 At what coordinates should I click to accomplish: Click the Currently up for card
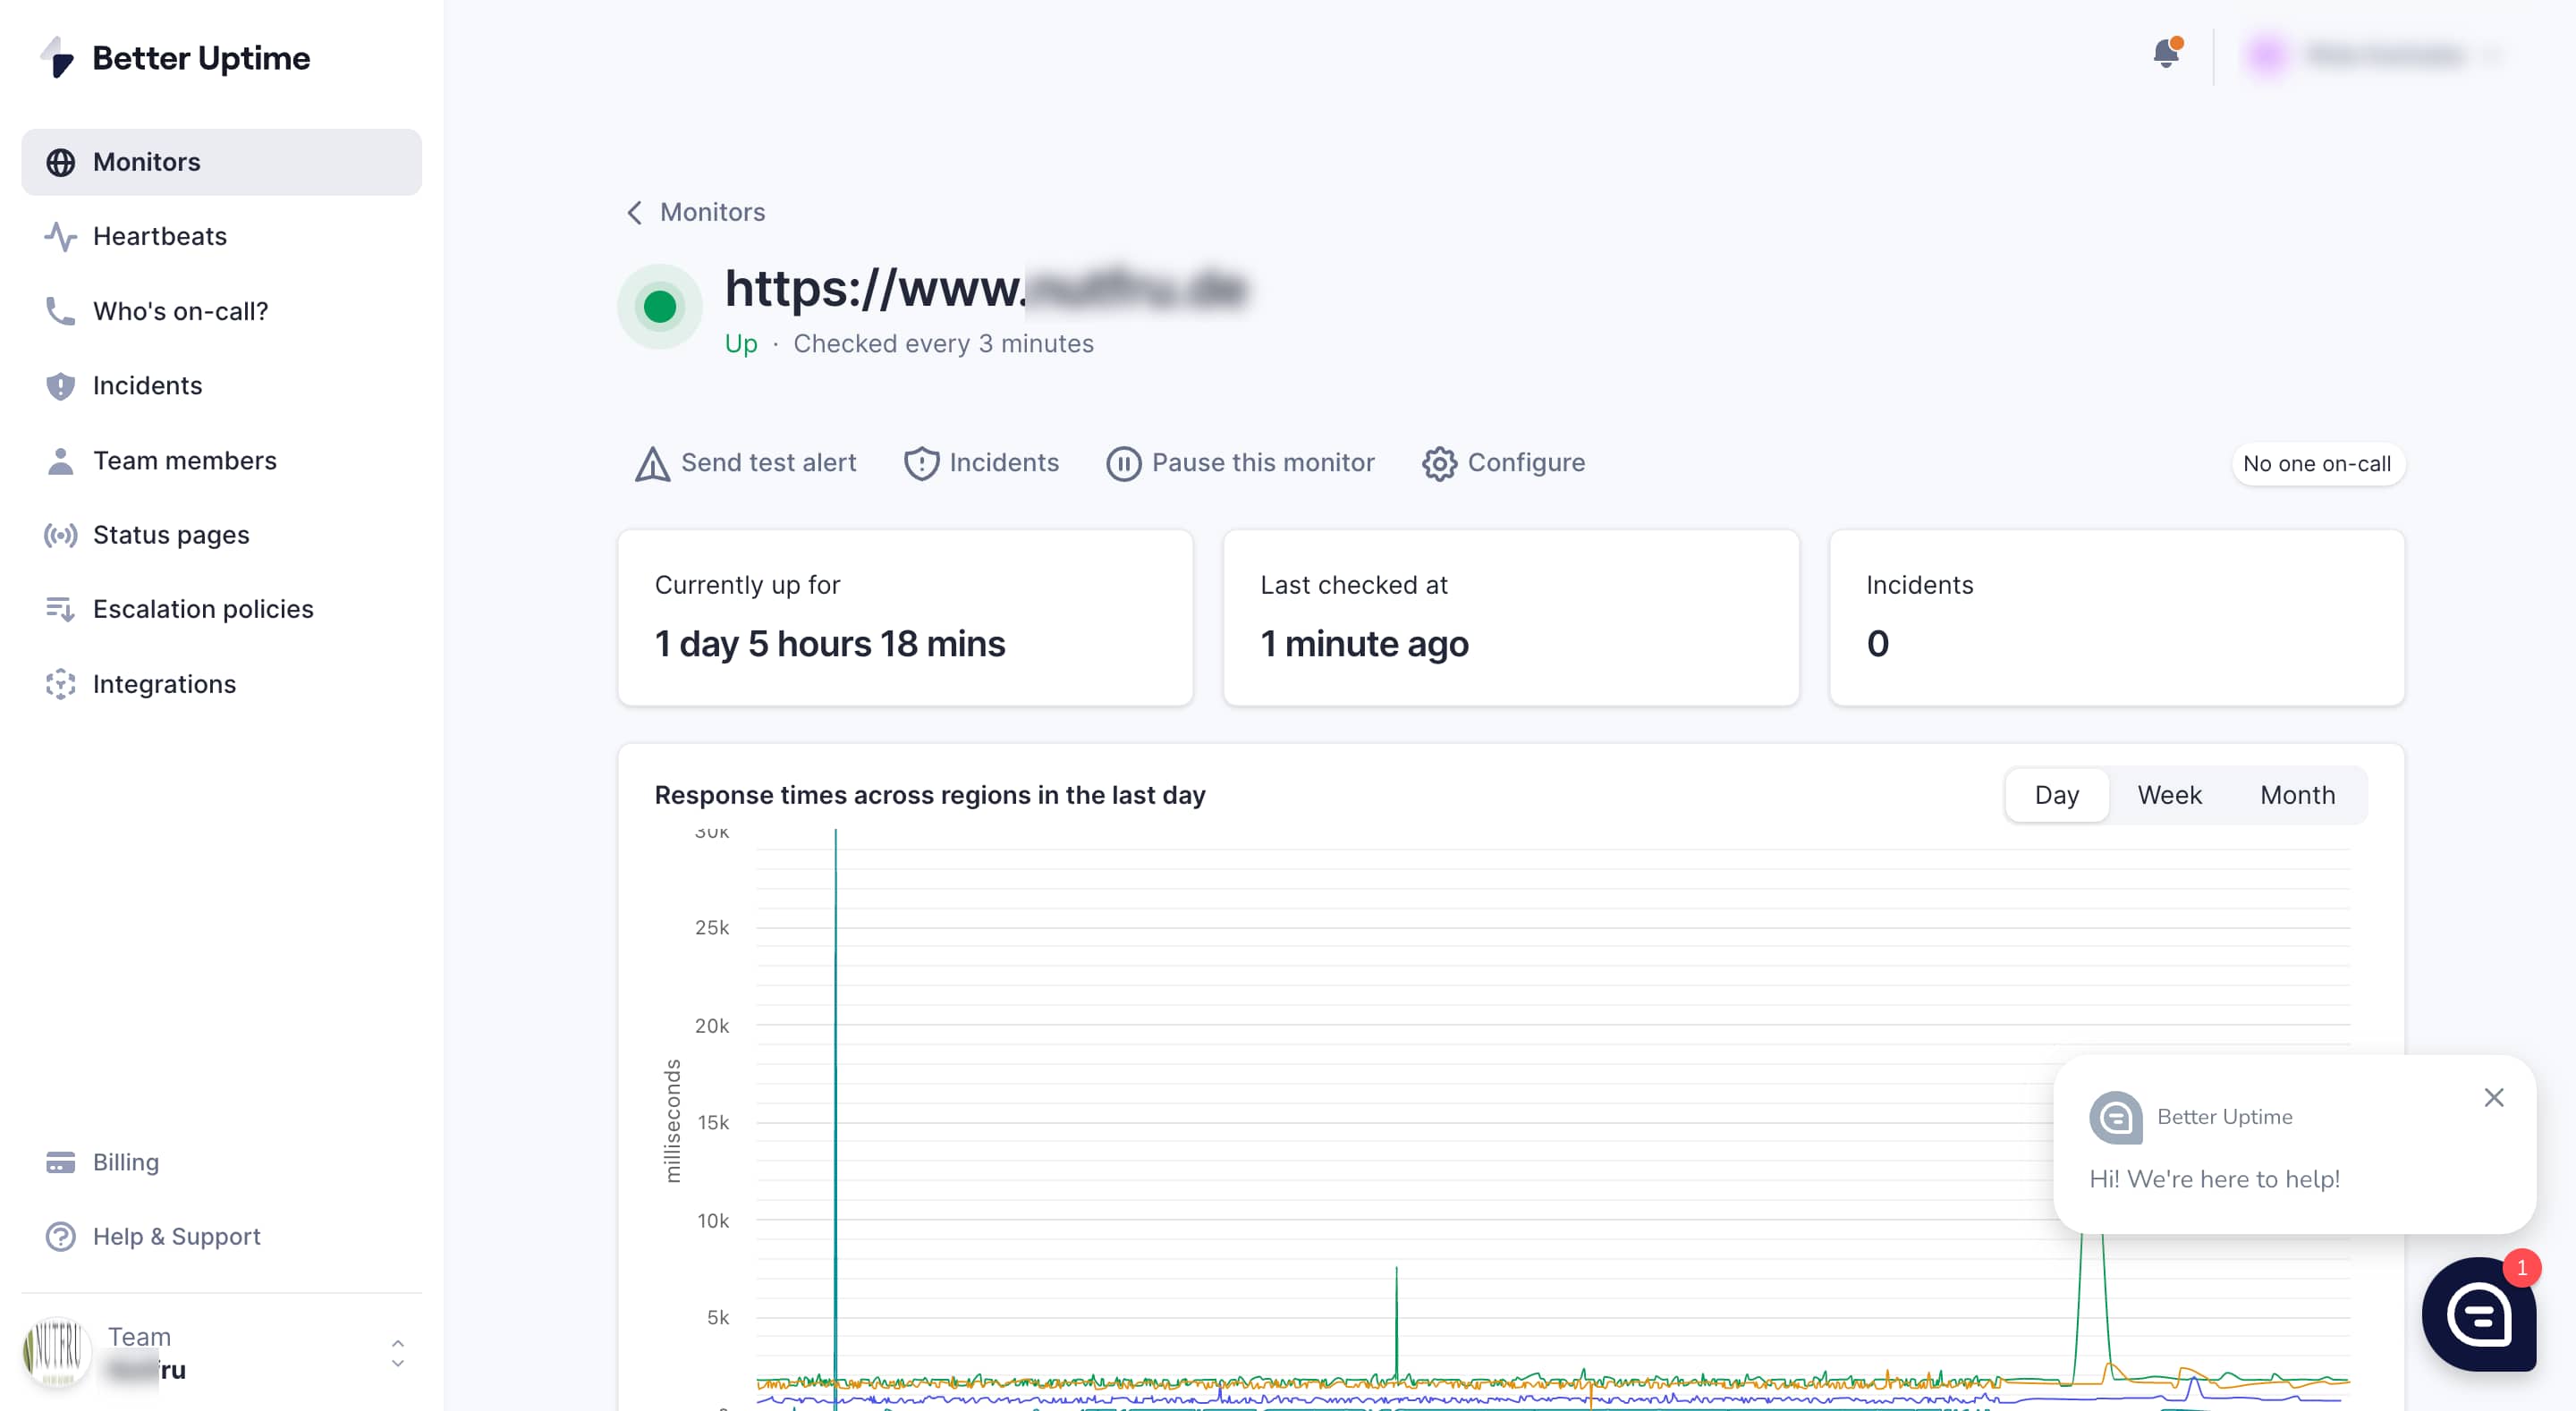[905, 617]
